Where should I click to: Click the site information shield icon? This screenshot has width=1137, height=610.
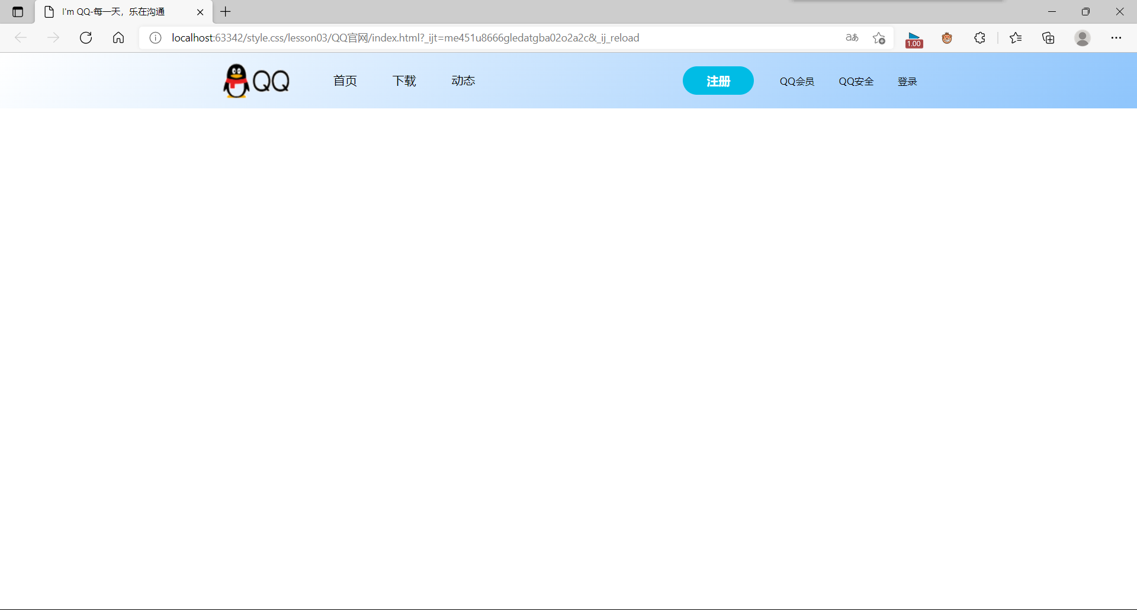tap(155, 37)
